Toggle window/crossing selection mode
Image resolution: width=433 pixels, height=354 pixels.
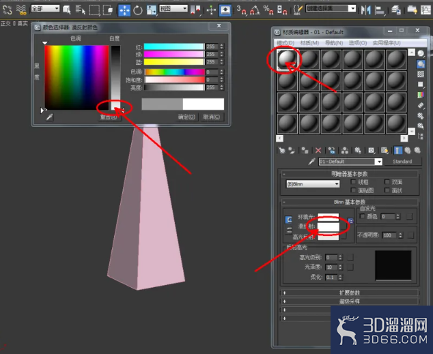(x=107, y=10)
